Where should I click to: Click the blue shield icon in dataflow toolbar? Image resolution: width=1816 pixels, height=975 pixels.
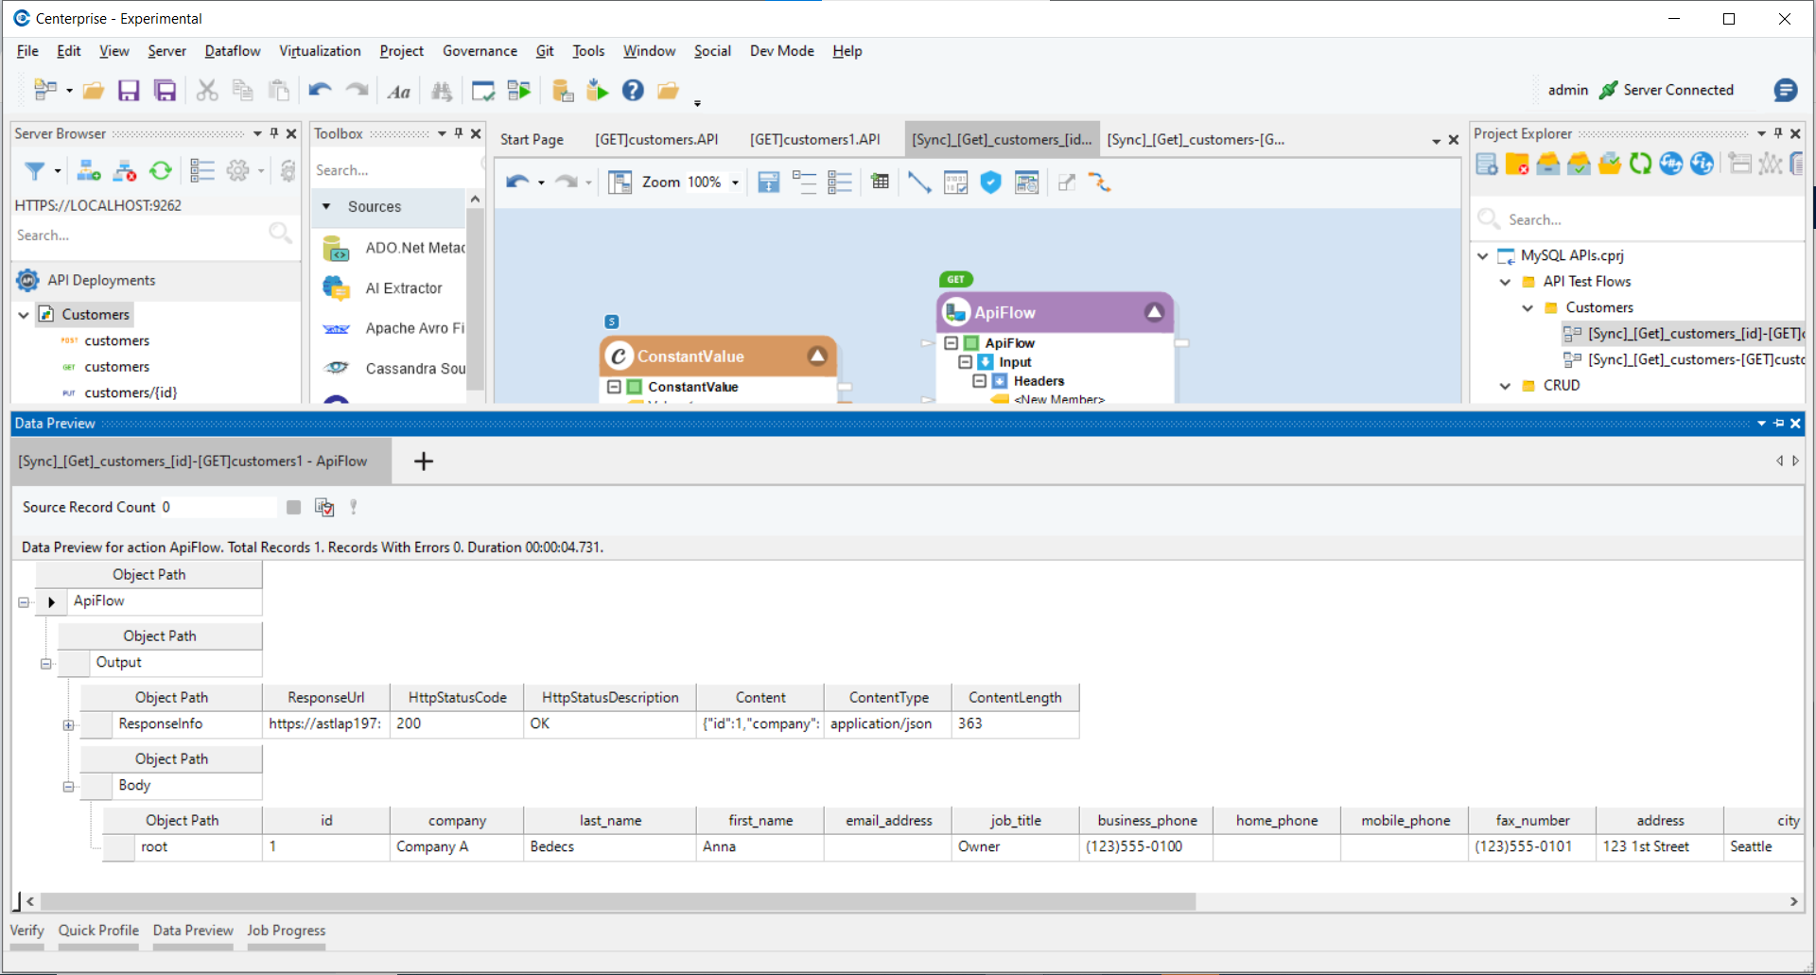click(x=990, y=183)
